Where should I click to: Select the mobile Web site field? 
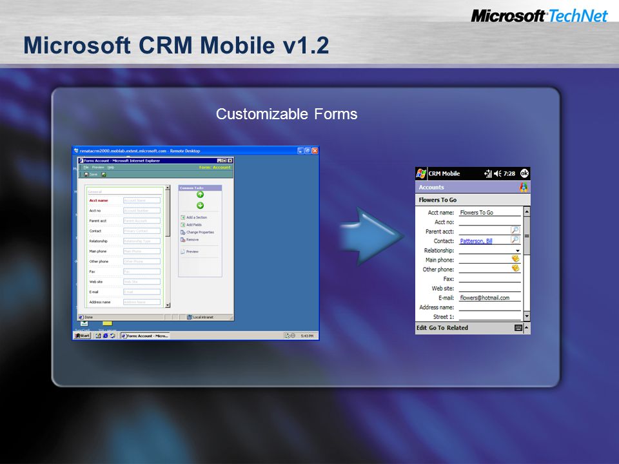tap(490, 289)
